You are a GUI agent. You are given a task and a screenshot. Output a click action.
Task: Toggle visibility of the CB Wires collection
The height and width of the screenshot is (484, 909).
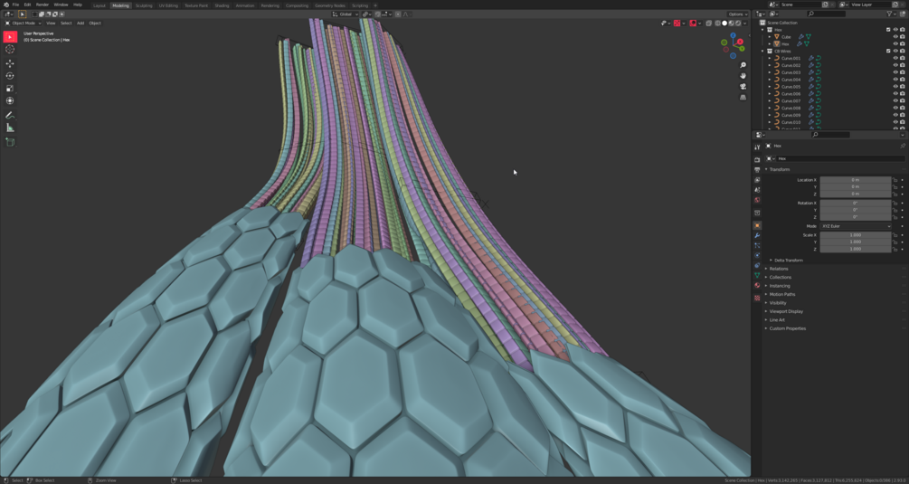tap(895, 51)
